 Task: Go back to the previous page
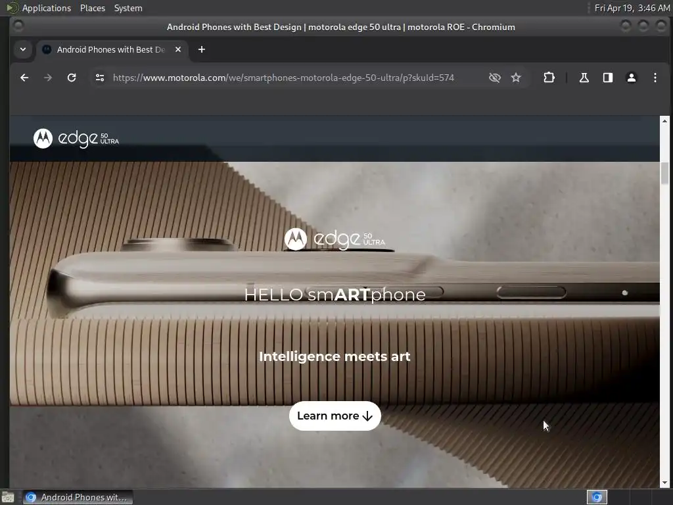24,78
